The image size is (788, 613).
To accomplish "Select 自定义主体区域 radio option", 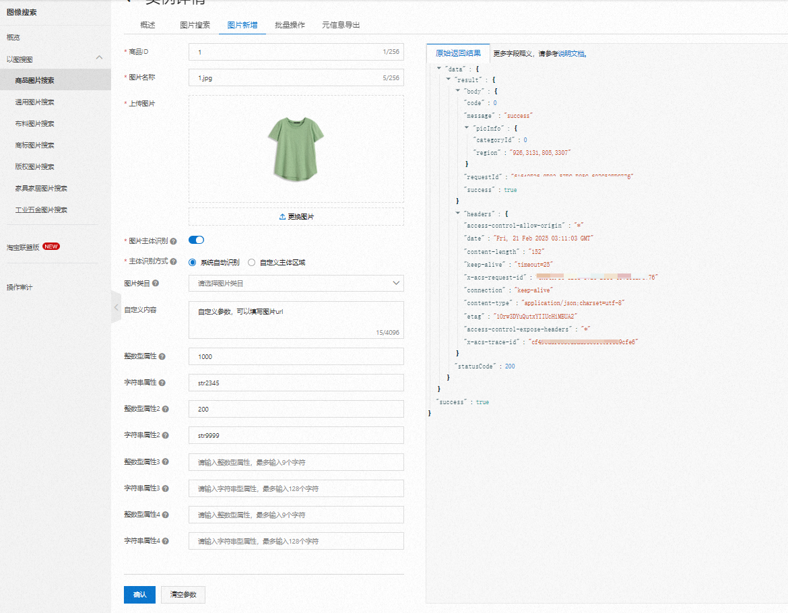I will pyautogui.click(x=252, y=262).
